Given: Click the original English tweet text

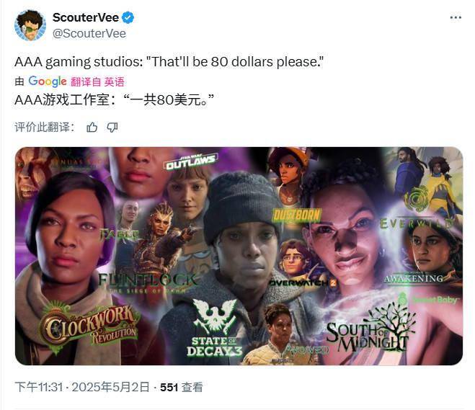Looking at the screenshot, I should coord(169,62).
